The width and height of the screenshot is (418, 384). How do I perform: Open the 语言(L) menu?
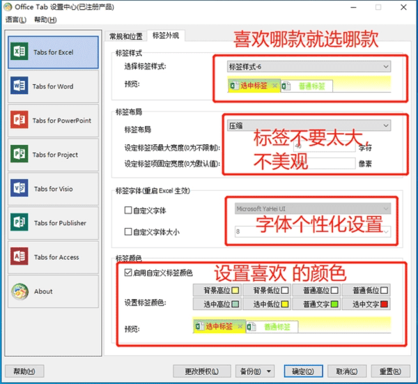[16, 20]
